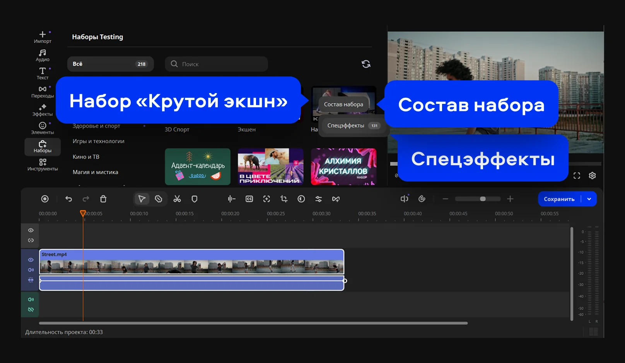Viewport: 625px width, 363px height.
Task: Open the Аудио section
Action: (43, 55)
